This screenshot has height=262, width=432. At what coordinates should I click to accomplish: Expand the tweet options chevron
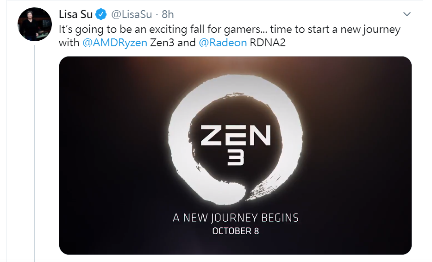pos(407,14)
